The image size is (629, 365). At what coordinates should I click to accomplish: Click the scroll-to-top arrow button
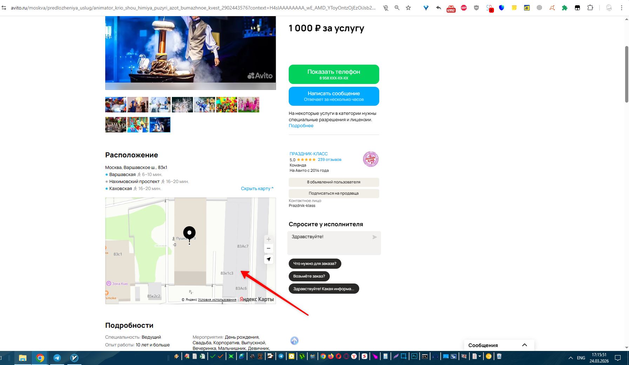pyautogui.click(x=294, y=340)
